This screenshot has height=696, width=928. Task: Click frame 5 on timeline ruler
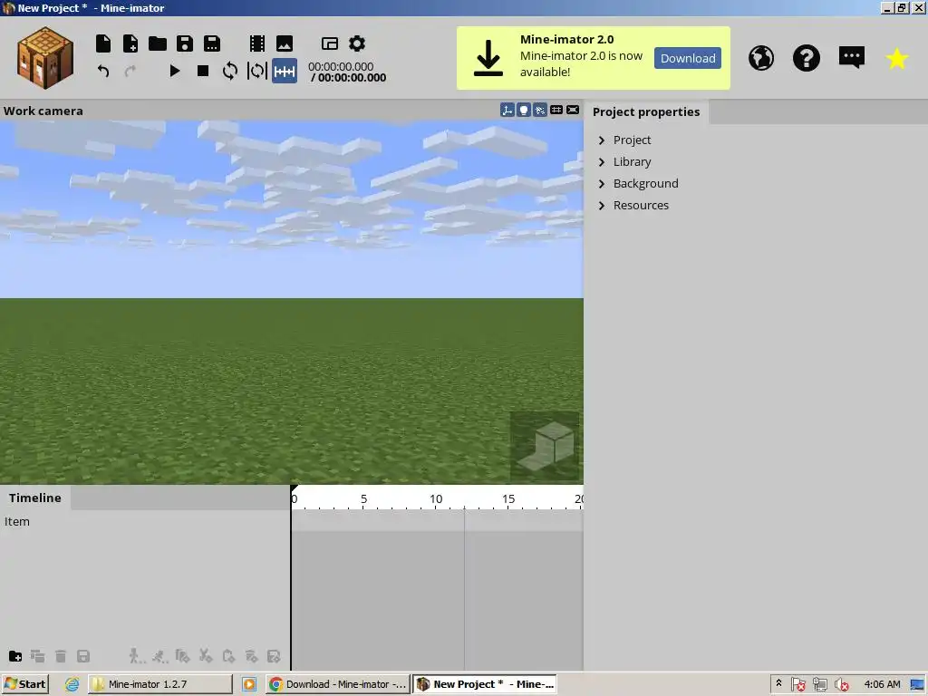(x=364, y=499)
